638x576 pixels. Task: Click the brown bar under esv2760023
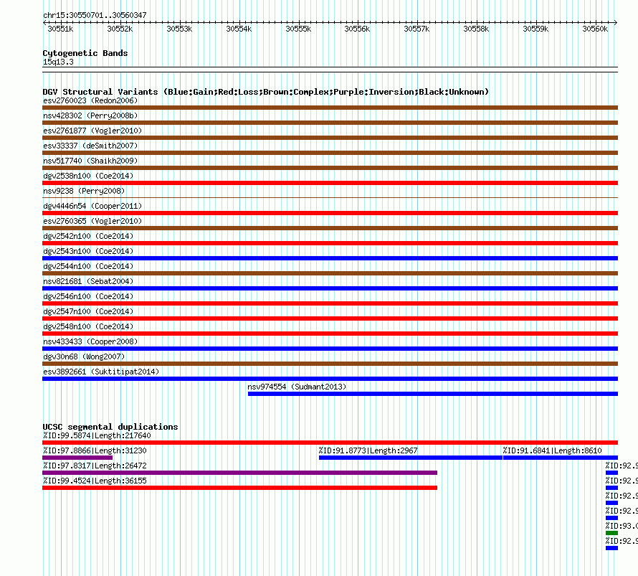tap(330, 108)
